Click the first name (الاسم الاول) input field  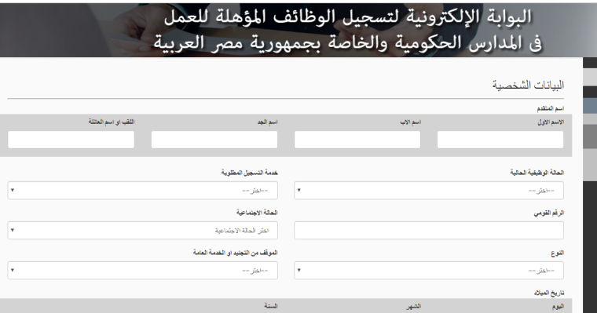pyautogui.click(x=500, y=140)
